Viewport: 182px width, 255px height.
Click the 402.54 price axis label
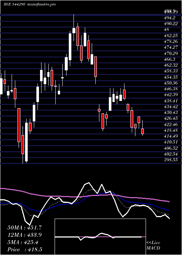(x=171, y=154)
